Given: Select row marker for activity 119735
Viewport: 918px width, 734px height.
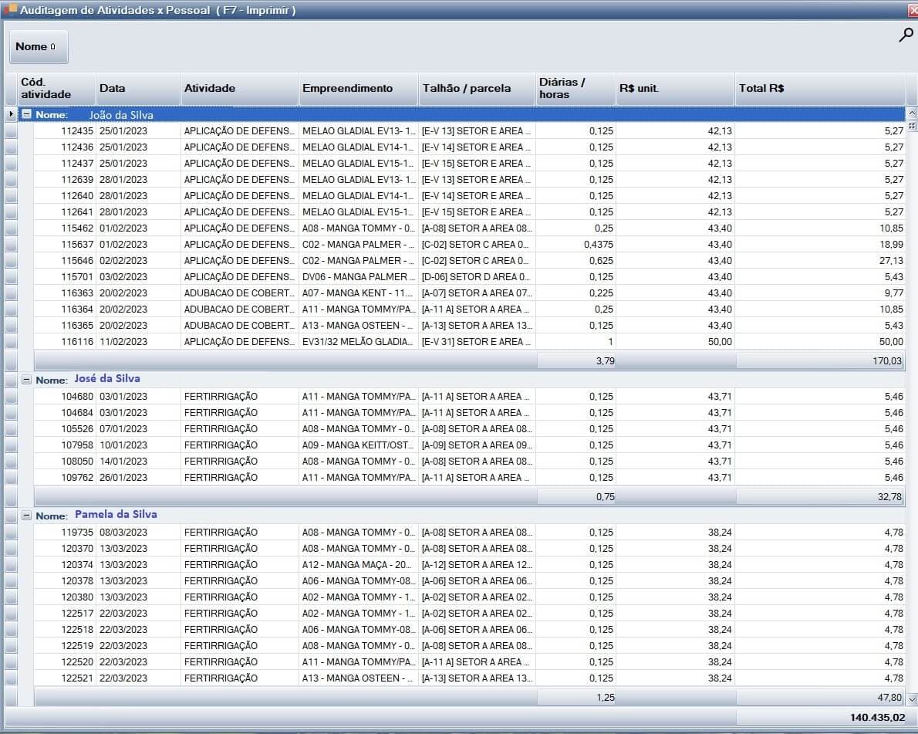Looking at the screenshot, I should pyautogui.click(x=11, y=533).
